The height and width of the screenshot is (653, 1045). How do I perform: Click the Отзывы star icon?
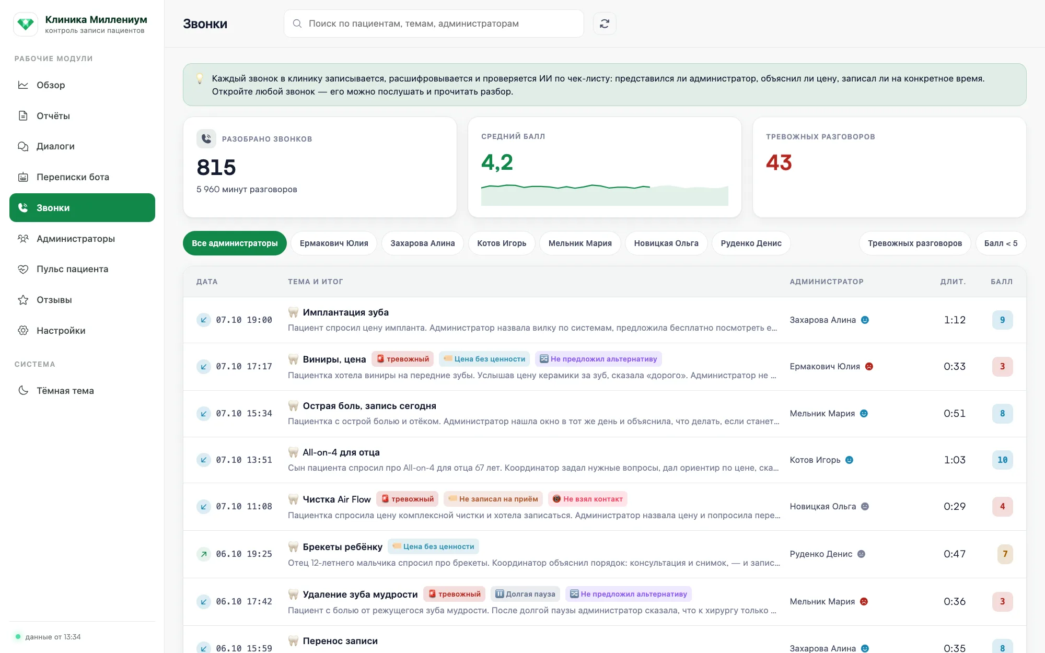[x=23, y=300]
